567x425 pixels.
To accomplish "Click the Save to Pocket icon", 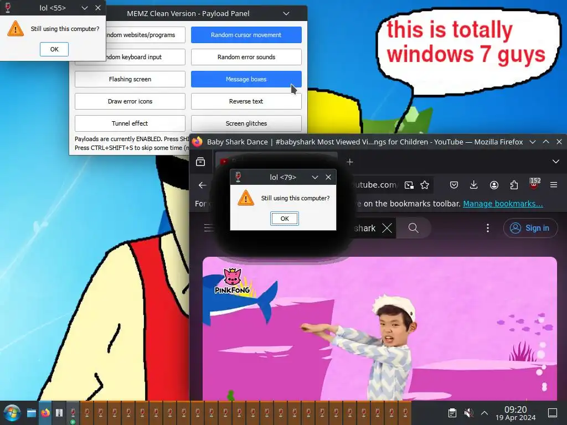I will pos(454,185).
